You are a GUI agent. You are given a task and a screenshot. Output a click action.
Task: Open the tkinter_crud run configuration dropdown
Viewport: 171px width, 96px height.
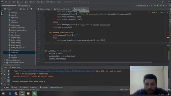point(142,5)
